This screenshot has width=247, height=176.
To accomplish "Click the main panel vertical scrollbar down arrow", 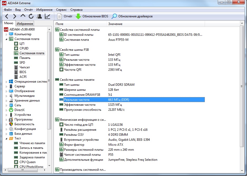I will pos(242,171).
